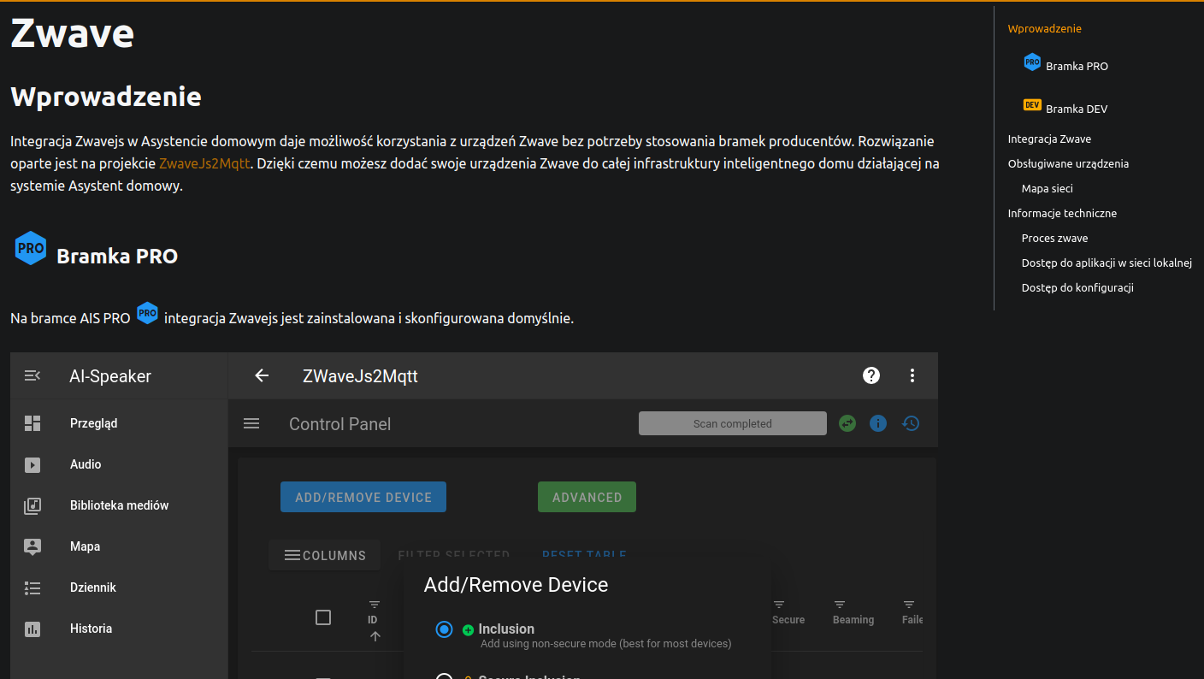
Task: Open the help question mark icon
Action: click(871, 375)
